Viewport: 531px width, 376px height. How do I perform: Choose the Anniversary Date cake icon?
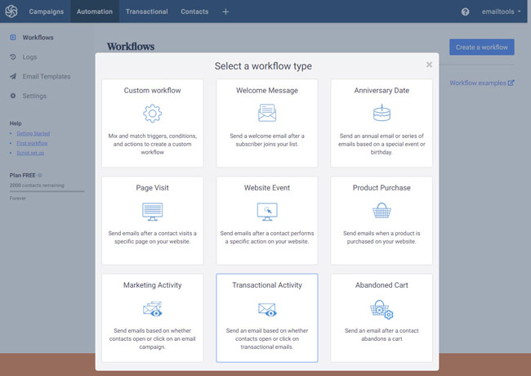[382, 113]
